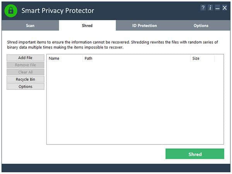
Task: Select the Shred tab
Action: pyautogui.click(x=87, y=26)
